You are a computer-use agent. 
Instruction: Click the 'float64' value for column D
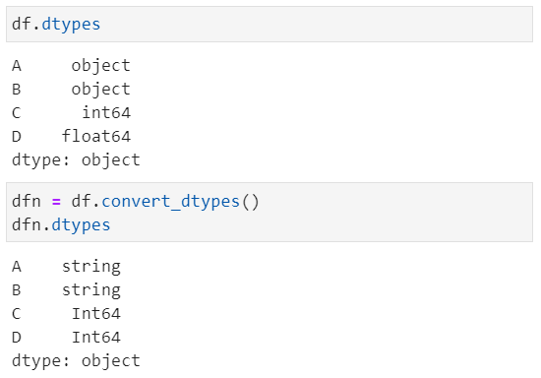96,136
